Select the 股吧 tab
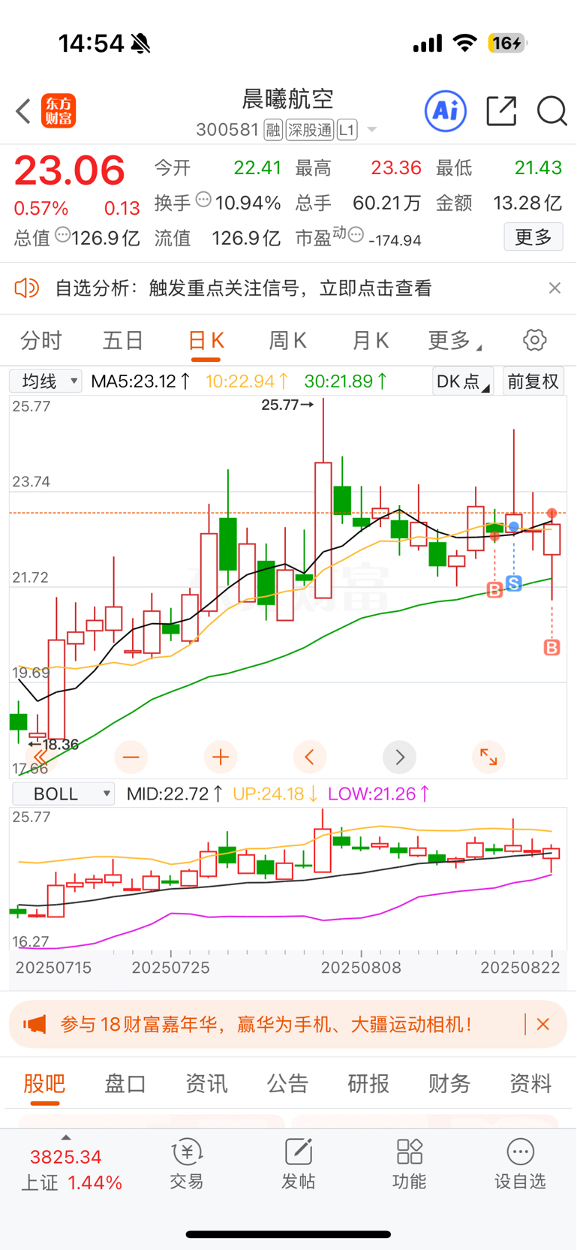The width and height of the screenshot is (577, 1250). click(44, 1083)
